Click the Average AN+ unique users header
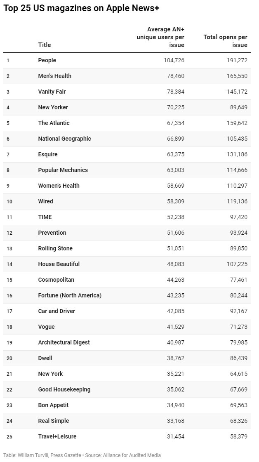The height and width of the screenshot is (462, 259). tap(160, 37)
